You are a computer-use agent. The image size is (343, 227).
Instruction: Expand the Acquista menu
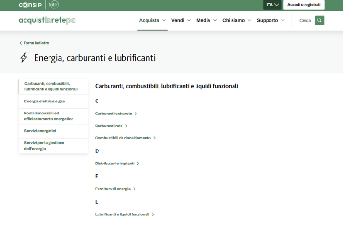click(152, 21)
